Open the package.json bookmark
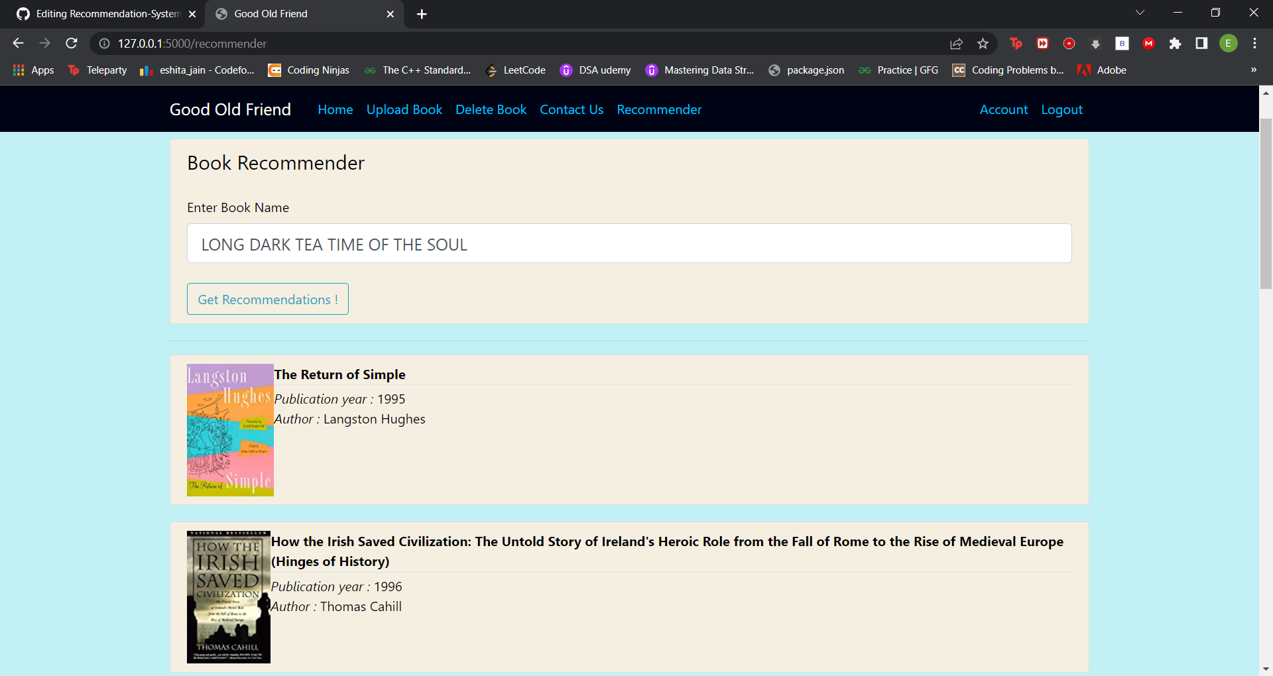 806,70
